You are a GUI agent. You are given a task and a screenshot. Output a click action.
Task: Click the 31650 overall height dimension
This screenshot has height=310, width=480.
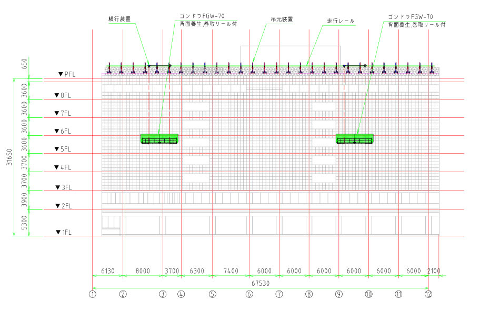click(9, 157)
